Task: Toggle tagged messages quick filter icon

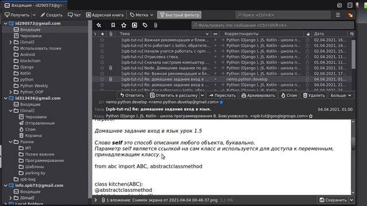Action: 145,25
